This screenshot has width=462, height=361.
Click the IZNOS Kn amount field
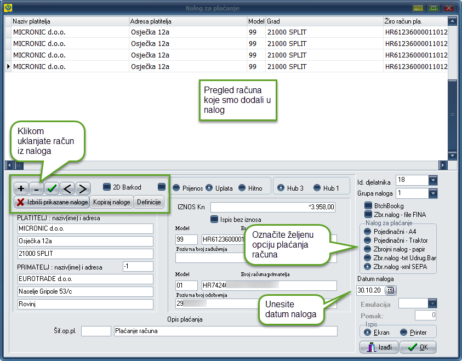[273, 207]
